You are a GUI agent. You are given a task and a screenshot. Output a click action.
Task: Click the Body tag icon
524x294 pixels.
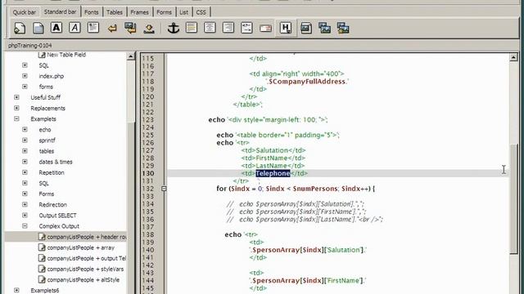click(x=38, y=28)
